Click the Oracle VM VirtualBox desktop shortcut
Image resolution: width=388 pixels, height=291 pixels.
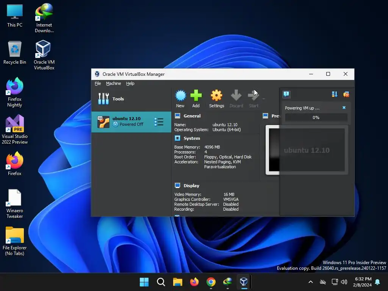pyautogui.click(x=44, y=55)
